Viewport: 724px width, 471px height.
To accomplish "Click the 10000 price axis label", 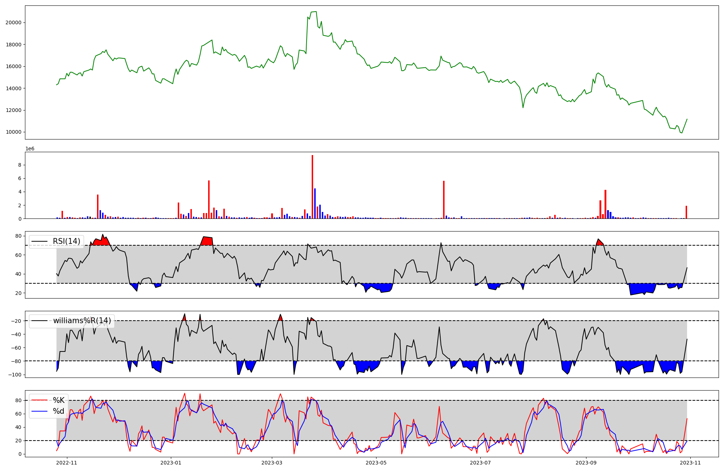I will pyautogui.click(x=13, y=132).
